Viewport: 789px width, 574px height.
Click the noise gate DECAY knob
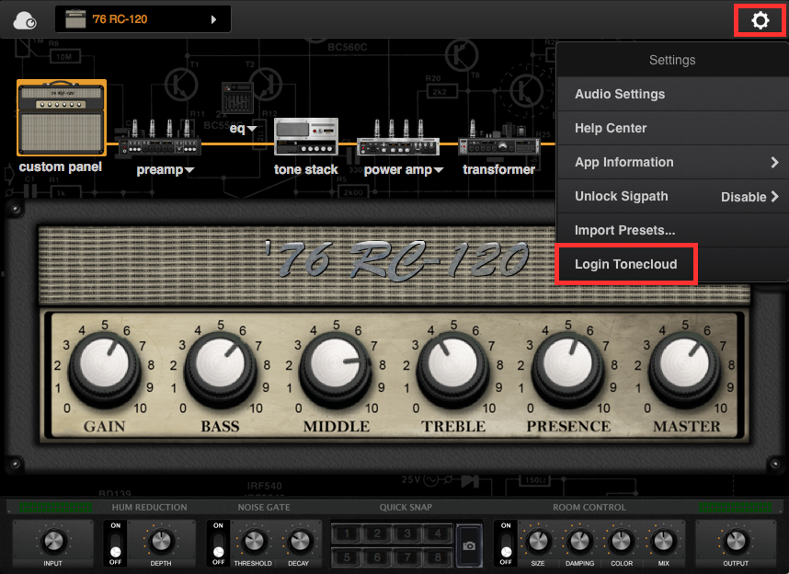coord(299,541)
